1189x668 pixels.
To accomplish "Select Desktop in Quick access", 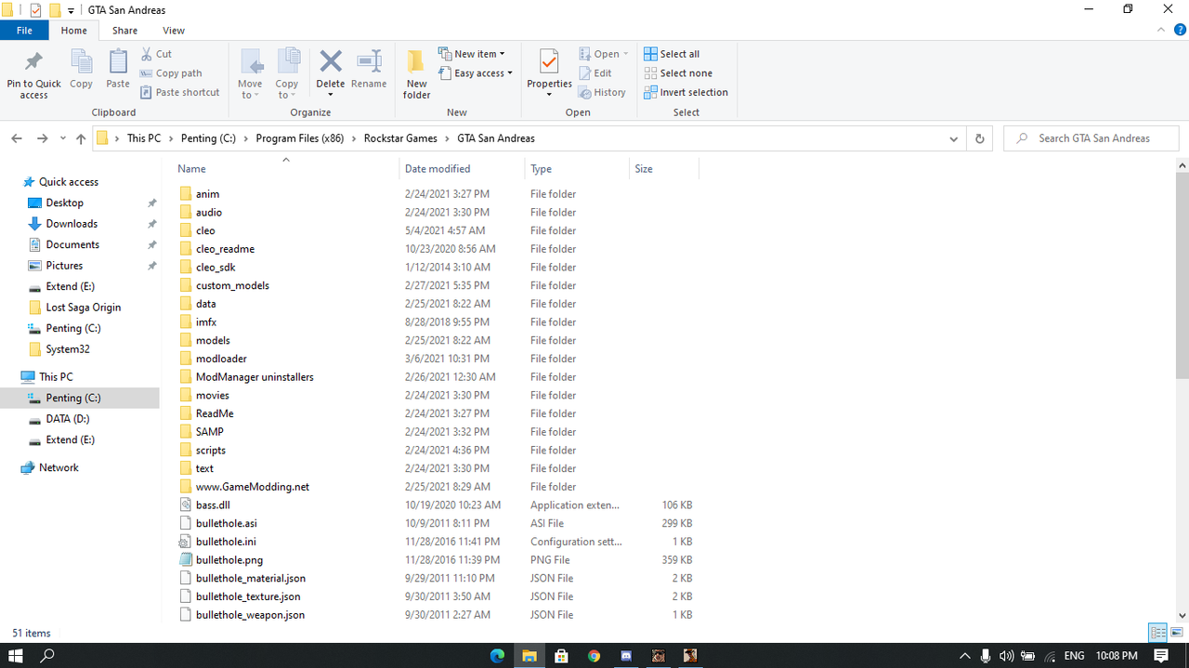I will 64,203.
